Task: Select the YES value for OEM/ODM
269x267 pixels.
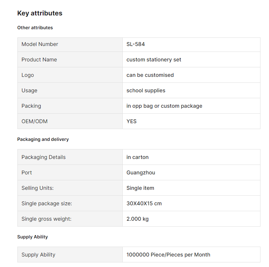Action: tap(132, 122)
